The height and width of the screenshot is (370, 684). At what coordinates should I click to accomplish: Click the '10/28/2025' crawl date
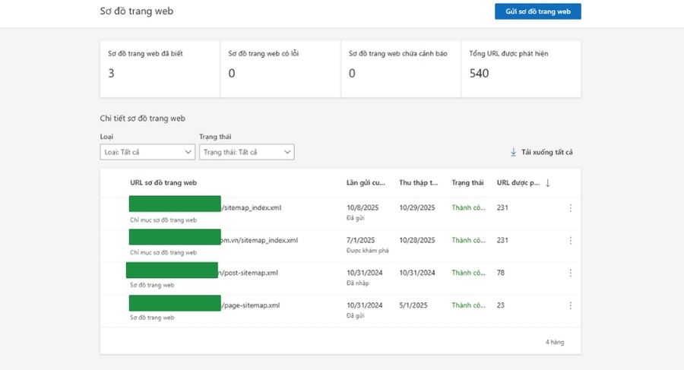tap(417, 240)
